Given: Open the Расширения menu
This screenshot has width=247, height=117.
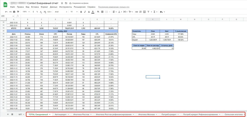Looking at the screenshot, I should (x=79, y=7).
